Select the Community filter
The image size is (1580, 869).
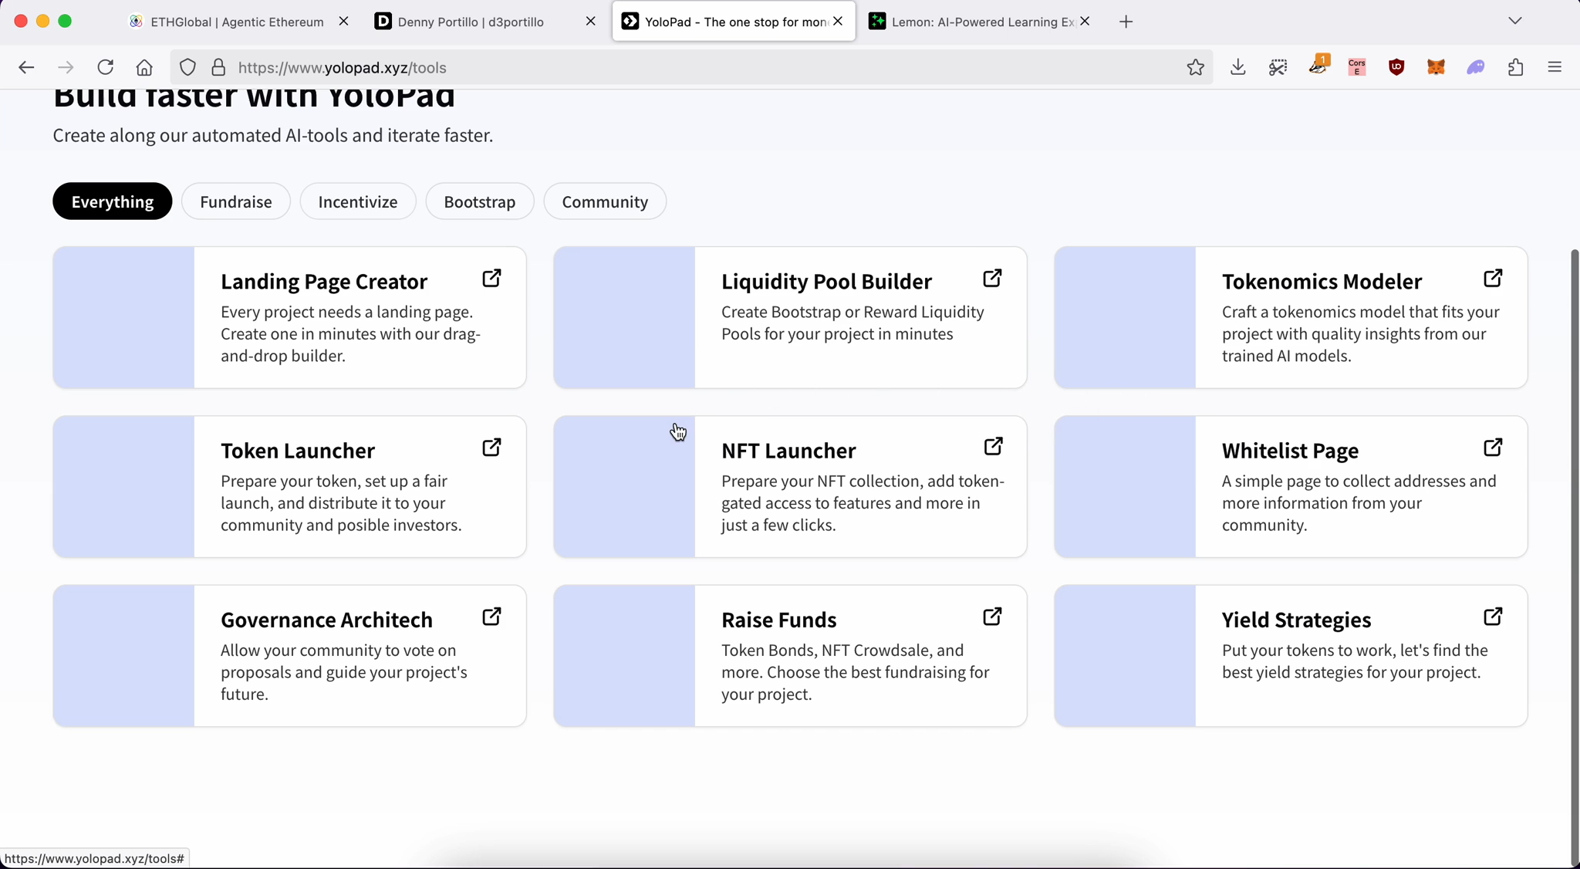tap(605, 201)
